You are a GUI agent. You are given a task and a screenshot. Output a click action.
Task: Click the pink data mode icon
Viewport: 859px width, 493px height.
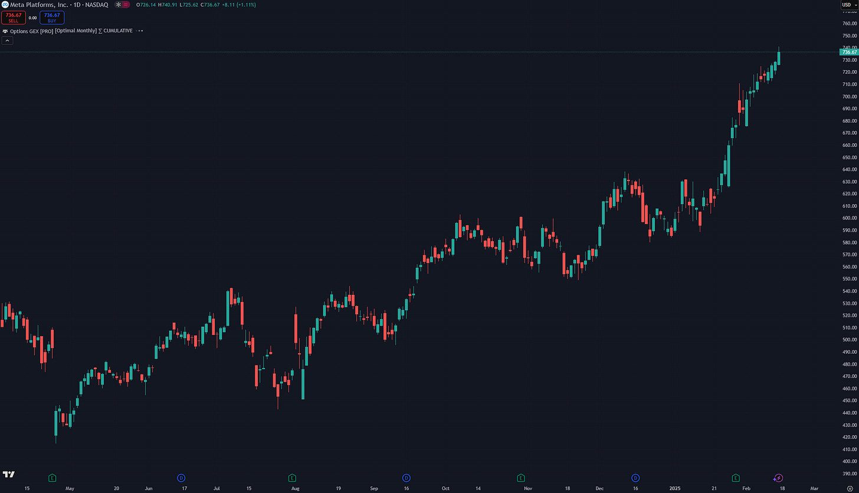126,5
